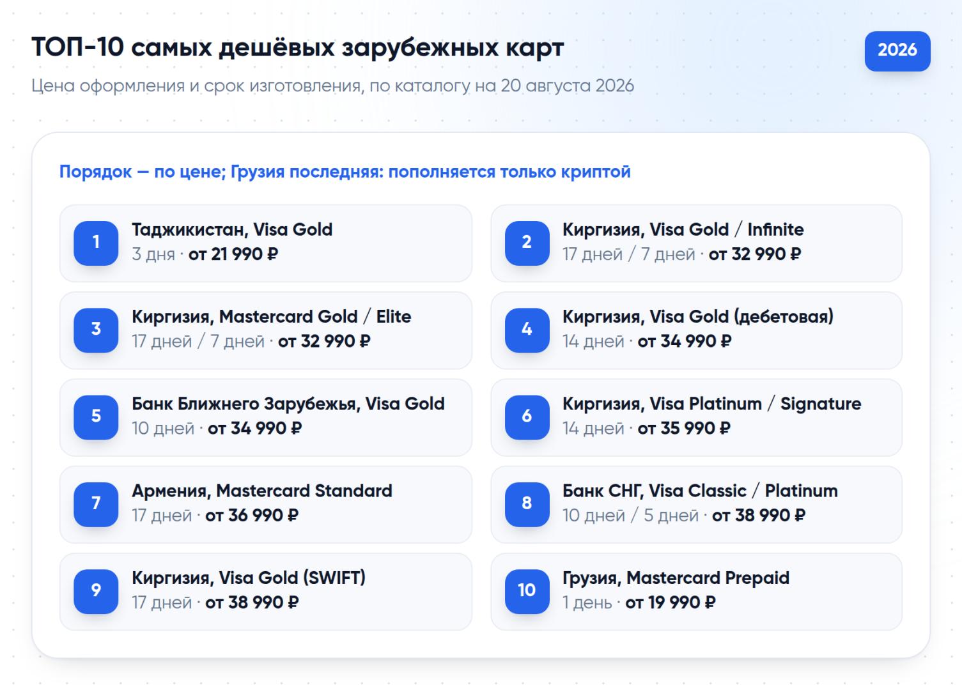Click price от 19 990 ₽
The height and width of the screenshot is (690, 962).
coord(671,602)
